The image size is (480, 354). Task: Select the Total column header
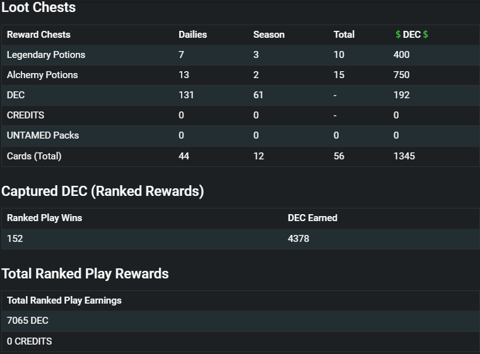pyautogui.click(x=344, y=35)
